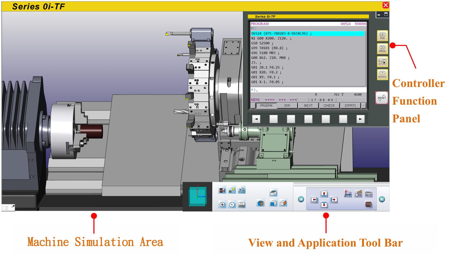This screenshot has width=450, height=254.
Task: Select line G50 S2500
Action: coord(262,43)
